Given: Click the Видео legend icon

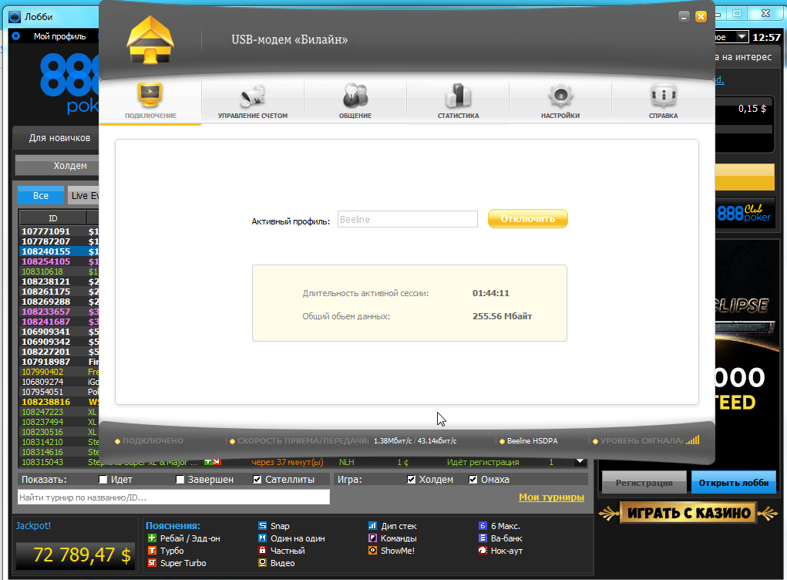Looking at the screenshot, I should click(262, 563).
